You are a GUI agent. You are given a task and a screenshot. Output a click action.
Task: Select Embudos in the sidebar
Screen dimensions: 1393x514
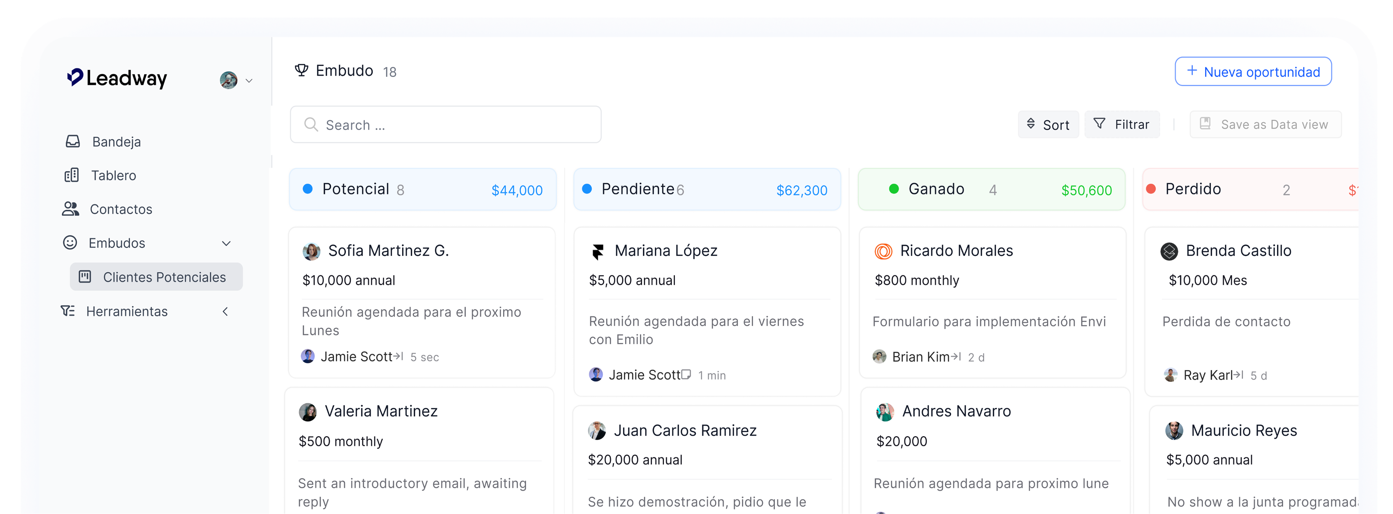(x=117, y=243)
